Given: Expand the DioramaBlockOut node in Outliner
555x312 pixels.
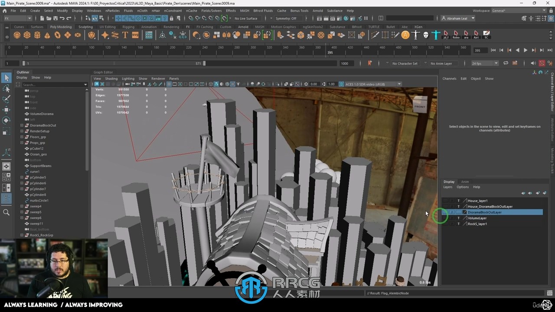Looking at the screenshot, I should pos(22,125).
